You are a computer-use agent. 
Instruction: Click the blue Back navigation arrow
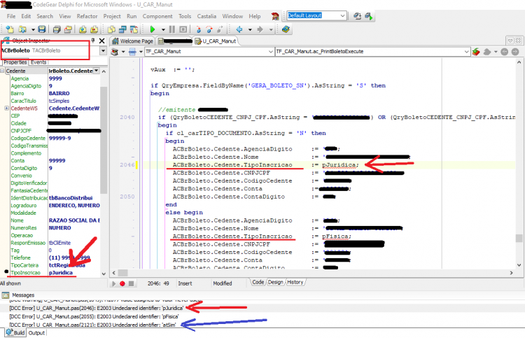click(x=239, y=29)
